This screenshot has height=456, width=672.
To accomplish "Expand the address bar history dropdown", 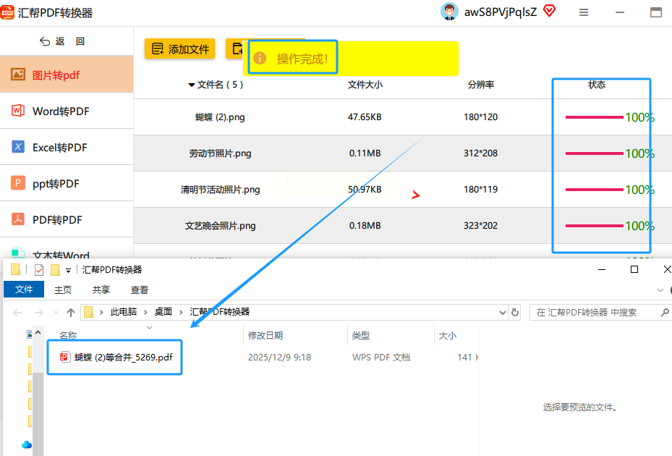I will tap(503, 313).
